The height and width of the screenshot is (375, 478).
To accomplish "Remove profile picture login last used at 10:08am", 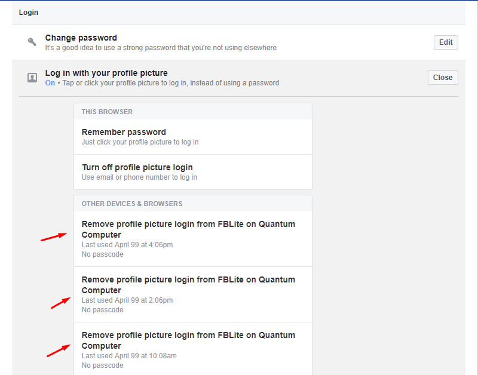I will (189, 340).
